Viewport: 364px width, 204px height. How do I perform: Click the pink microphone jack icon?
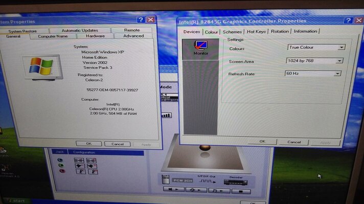tap(62, 171)
